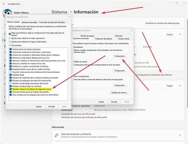
Task: Open Configuración avanzada del sistema link
Action: pyautogui.click(x=154, y=75)
